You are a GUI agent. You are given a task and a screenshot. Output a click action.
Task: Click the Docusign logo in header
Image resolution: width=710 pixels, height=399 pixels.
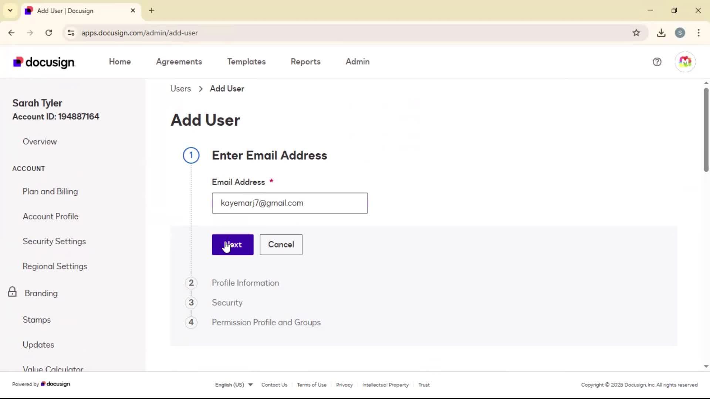pyautogui.click(x=44, y=62)
